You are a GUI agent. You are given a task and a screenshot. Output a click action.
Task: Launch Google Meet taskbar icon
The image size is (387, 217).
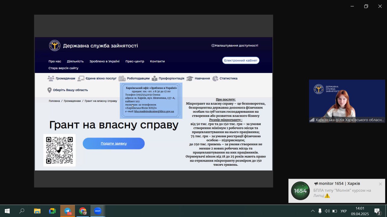coord(52,211)
